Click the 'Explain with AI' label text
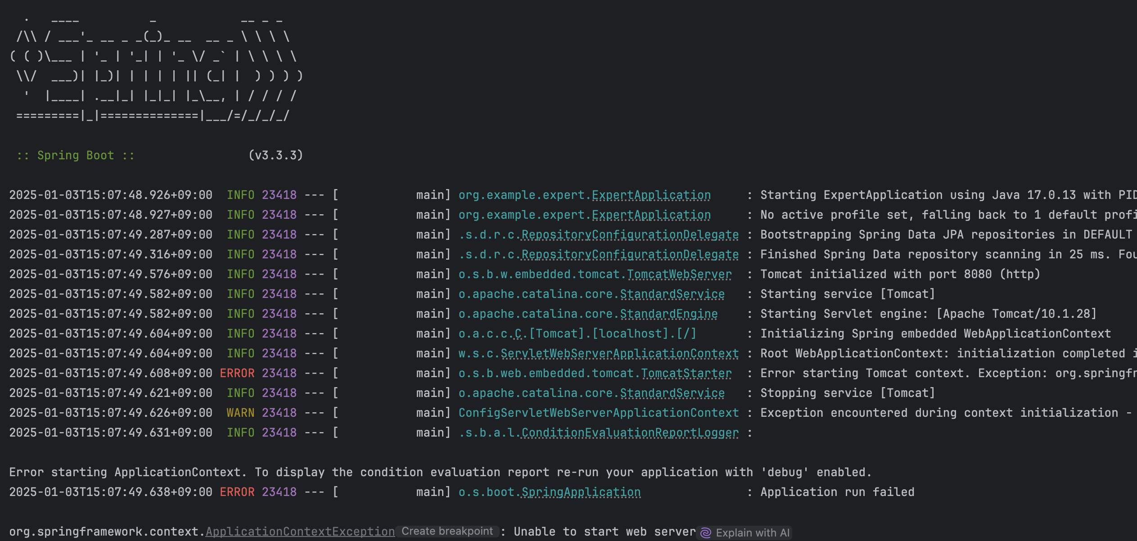The width and height of the screenshot is (1137, 541). pyautogui.click(x=753, y=532)
